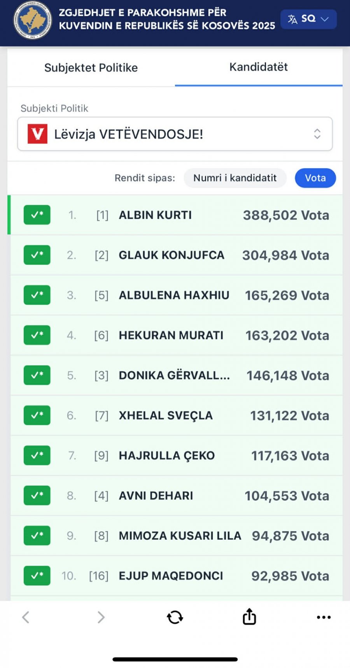350x668 pixels.
Task: Click the green checkmark beside Glauk Konjufca
Action: click(37, 255)
